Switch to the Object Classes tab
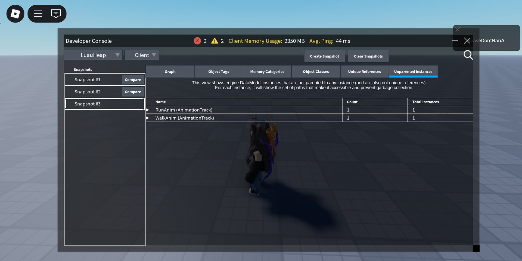Image resolution: width=522 pixels, height=261 pixels. click(x=316, y=71)
